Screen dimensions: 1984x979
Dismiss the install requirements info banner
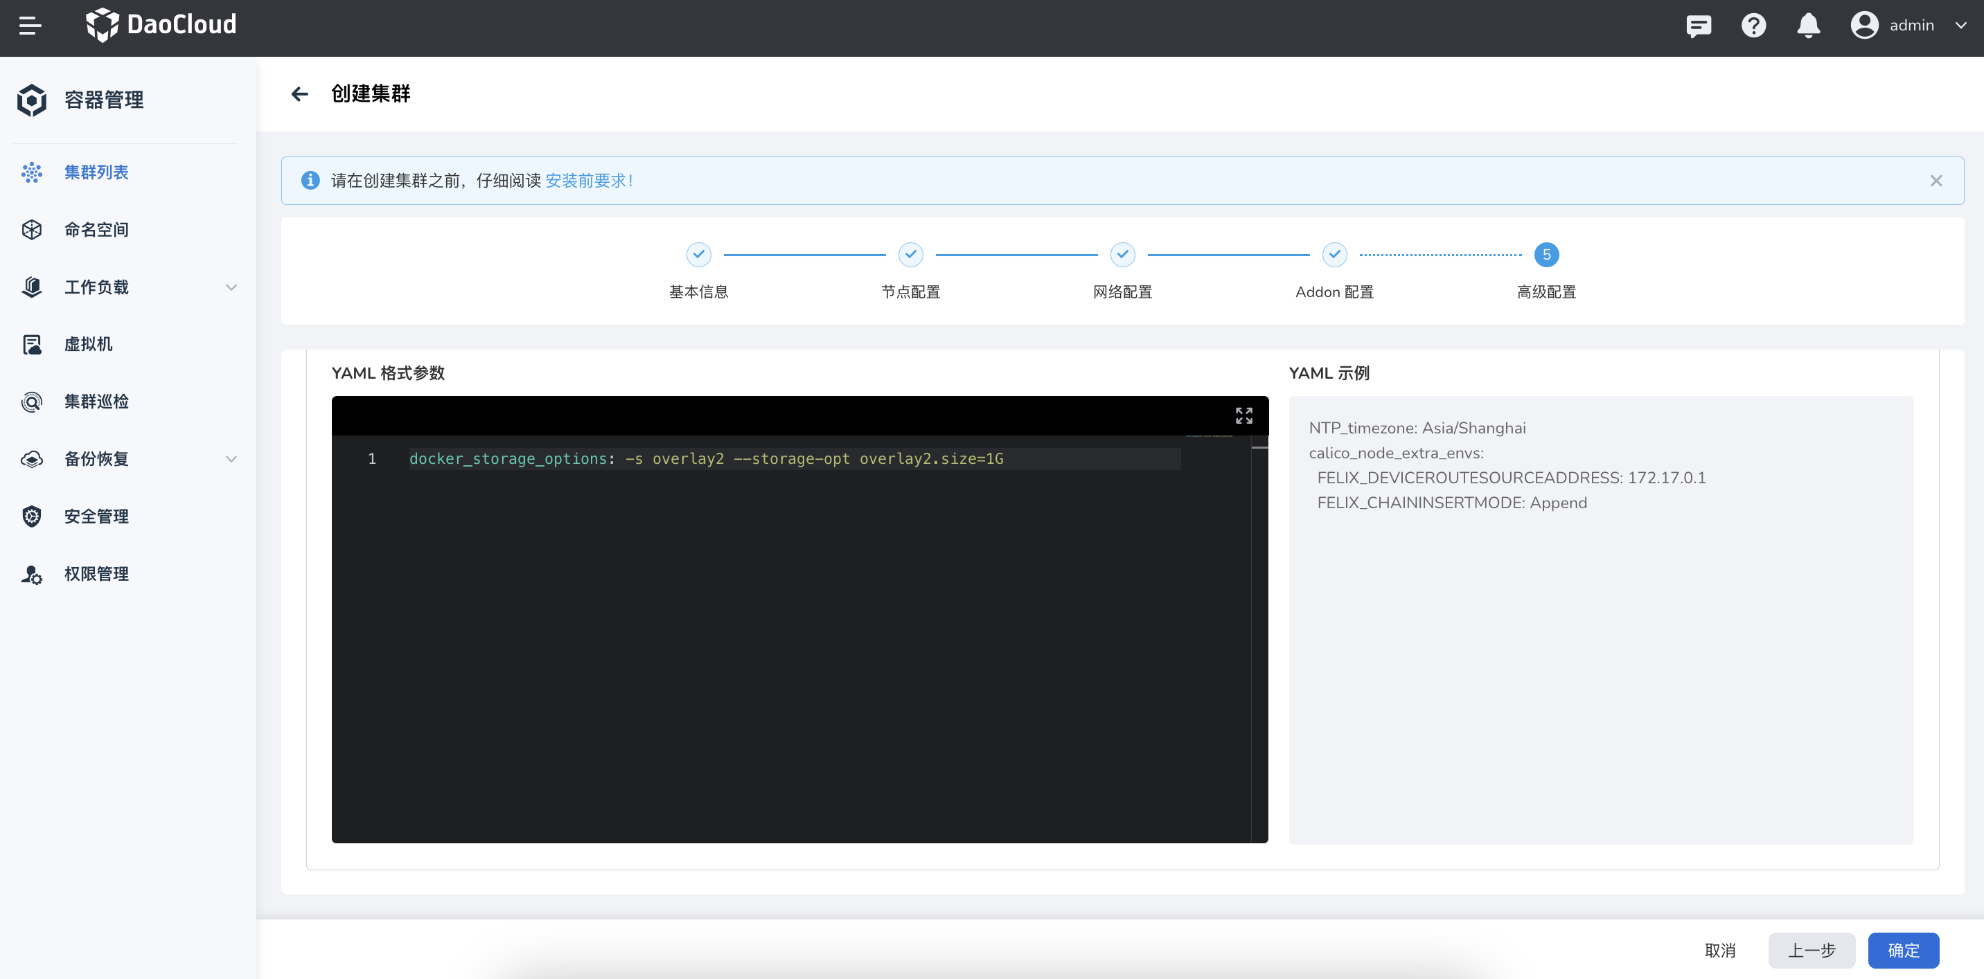click(x=1936, y=181)
